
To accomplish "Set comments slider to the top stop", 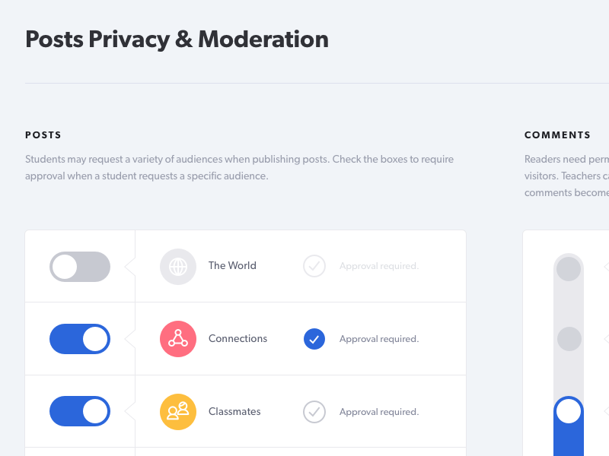I will pos(569,268).
